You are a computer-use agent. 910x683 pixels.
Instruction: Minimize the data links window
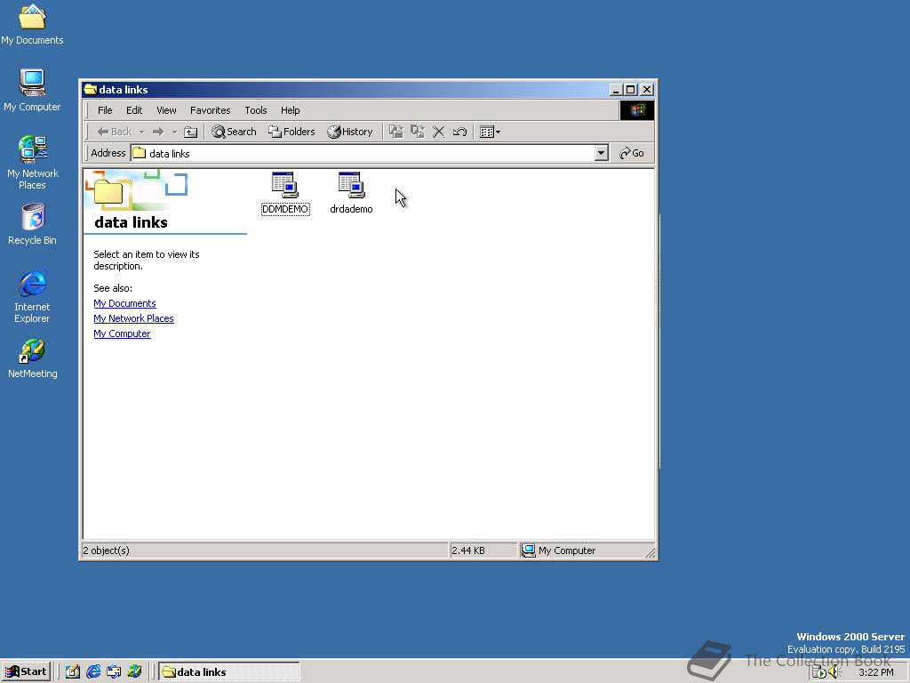pyautogui.click(x=617, y=90)
